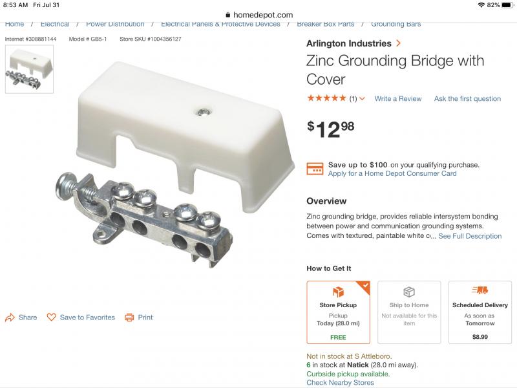Click the Home Depot credit card icon
The height and width of the screenshot is (388, 517).
coord(315,169)
